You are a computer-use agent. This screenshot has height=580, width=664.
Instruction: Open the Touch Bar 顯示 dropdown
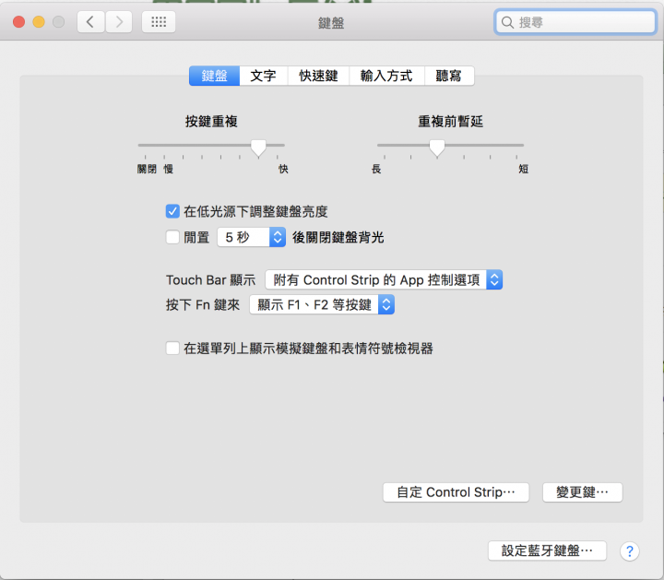[384, 279]
